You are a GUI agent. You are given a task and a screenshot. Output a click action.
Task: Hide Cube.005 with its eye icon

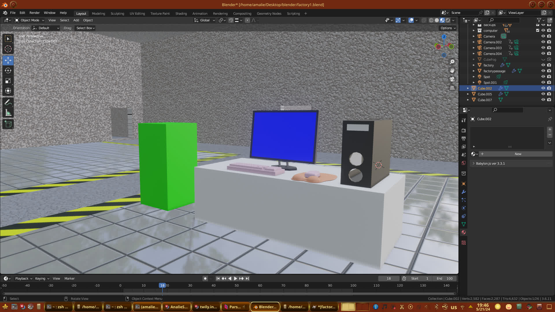543,94
